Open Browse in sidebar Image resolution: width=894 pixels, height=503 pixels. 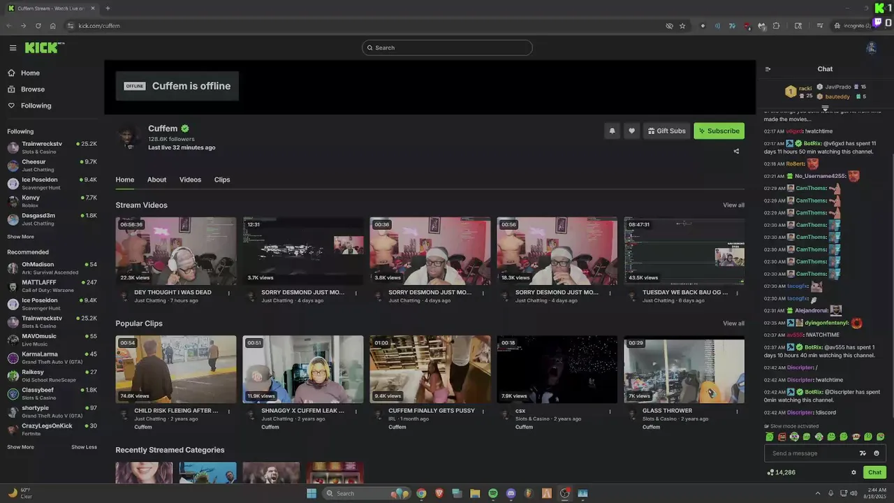click(32, 89)
